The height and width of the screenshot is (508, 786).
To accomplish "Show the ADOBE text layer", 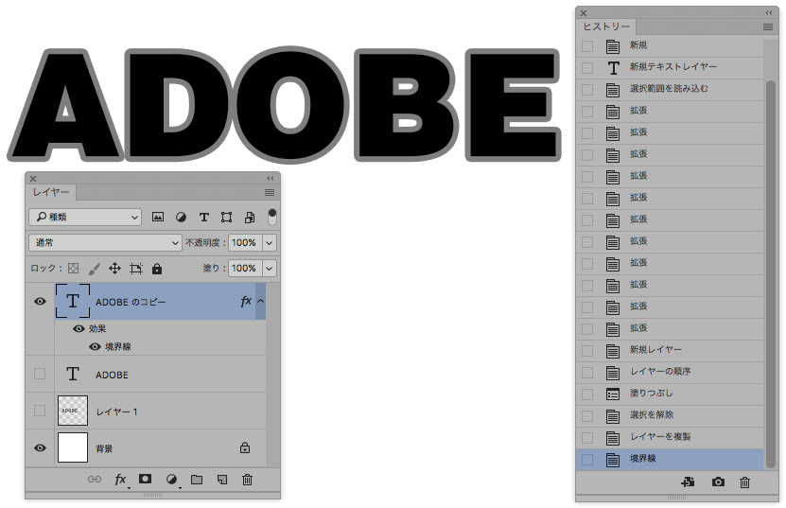I will [x=40, y=374].
